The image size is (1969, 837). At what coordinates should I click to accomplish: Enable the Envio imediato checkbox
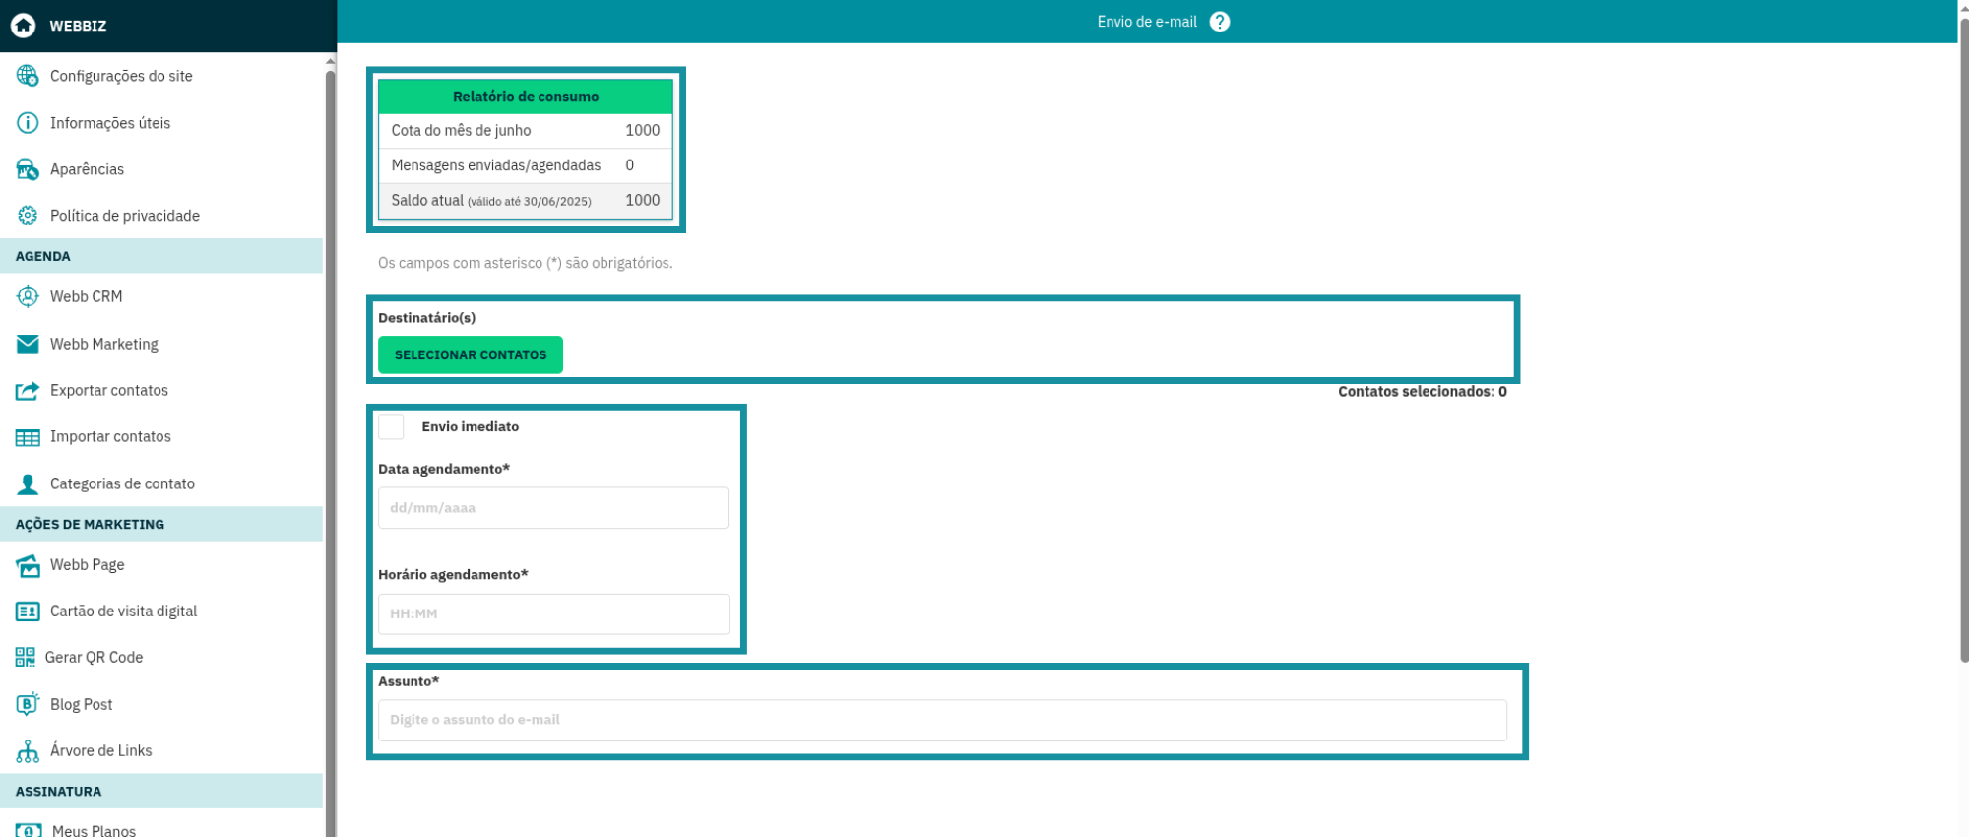click(x=392, y=427)
